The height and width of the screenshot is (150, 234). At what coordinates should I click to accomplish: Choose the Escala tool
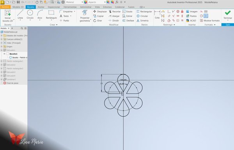click(127, 11)
